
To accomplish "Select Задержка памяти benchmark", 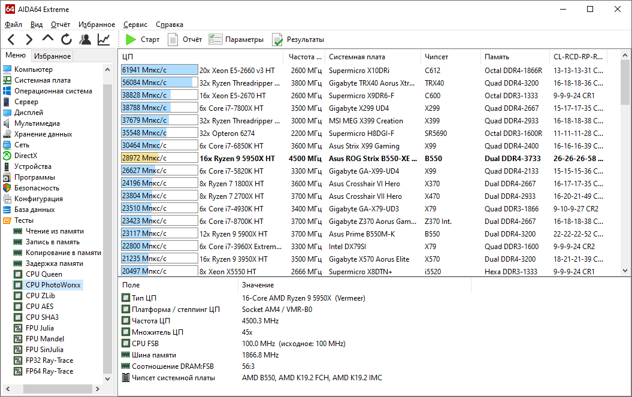I will tap(55, 263).
